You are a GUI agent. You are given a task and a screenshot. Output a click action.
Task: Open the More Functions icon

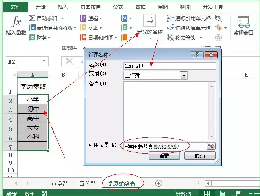[x=124, y=38]
